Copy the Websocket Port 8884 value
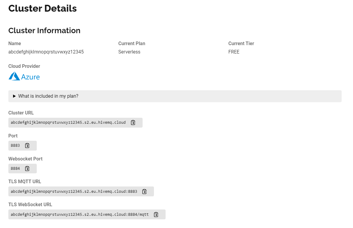This screenshot has width=353, height=228. click(x=27, y=169)
